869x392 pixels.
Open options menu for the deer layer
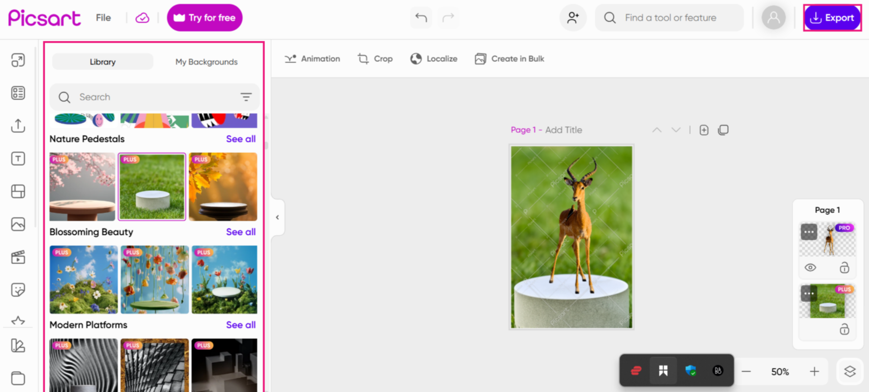coord(809,232)
